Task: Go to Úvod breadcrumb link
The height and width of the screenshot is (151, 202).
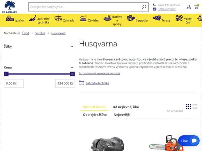Action: (x=26, y=33)
